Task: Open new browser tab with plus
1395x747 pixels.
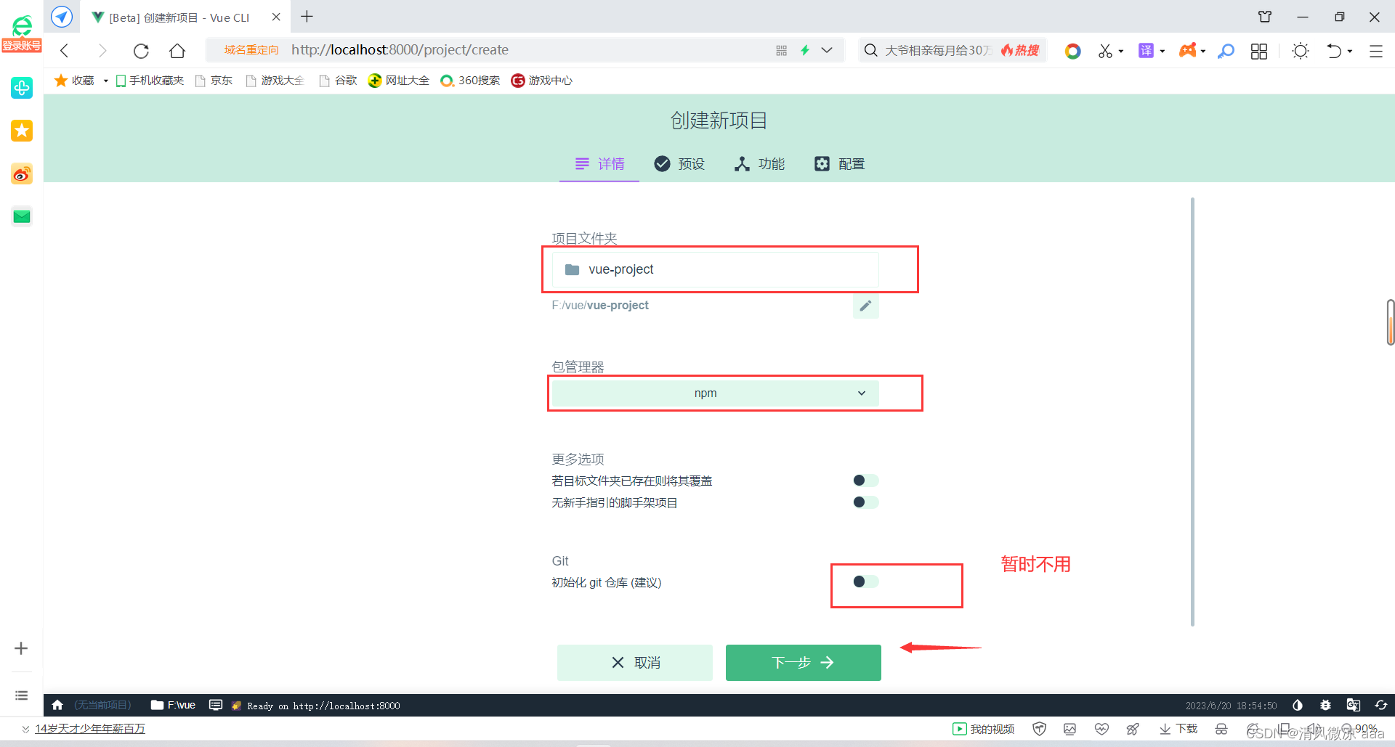Action: pyautogui.click(x=307, y=16)
